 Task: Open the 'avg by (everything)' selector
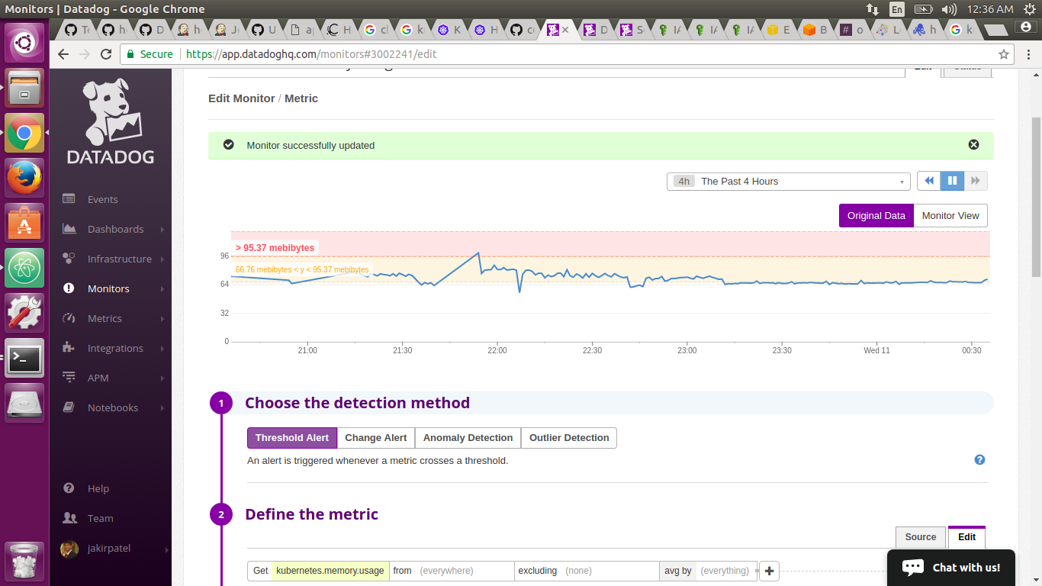(x=708, y=571)
